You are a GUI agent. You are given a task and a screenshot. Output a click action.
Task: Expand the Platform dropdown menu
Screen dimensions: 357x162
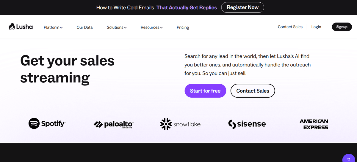click(x=53, y=27)
